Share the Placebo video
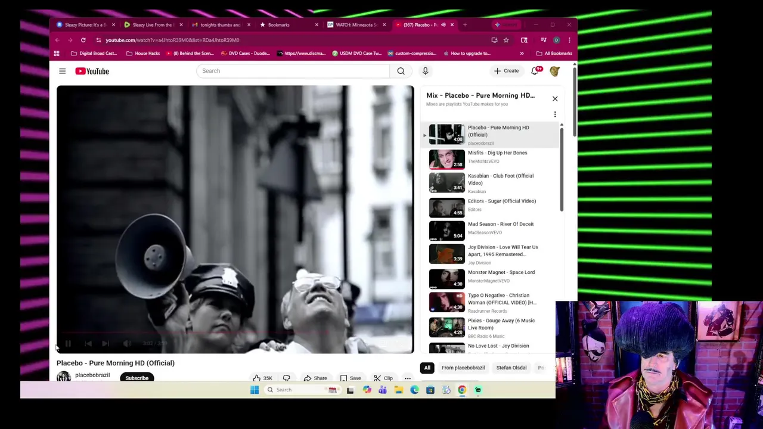The image size is (763, 429). point(315,378)
